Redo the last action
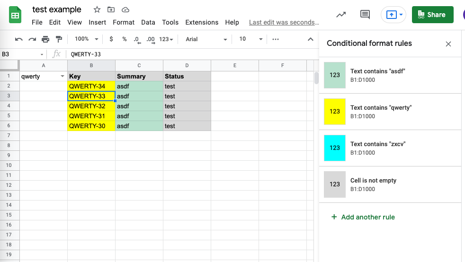This screenshot has height=262, width=465. click(x=32, y=39)
